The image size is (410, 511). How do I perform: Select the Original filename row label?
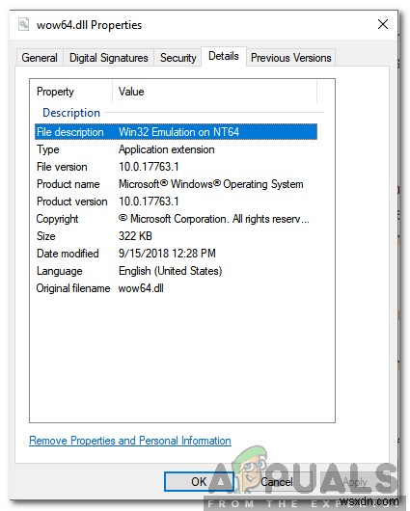click(x=73, y=288)
